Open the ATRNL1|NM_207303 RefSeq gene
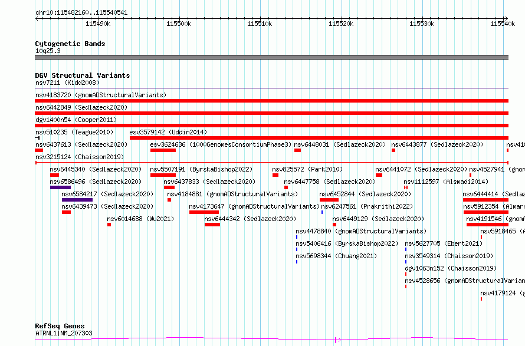The height and width of the screenshot is (346, 525). [x=271, y=340]
